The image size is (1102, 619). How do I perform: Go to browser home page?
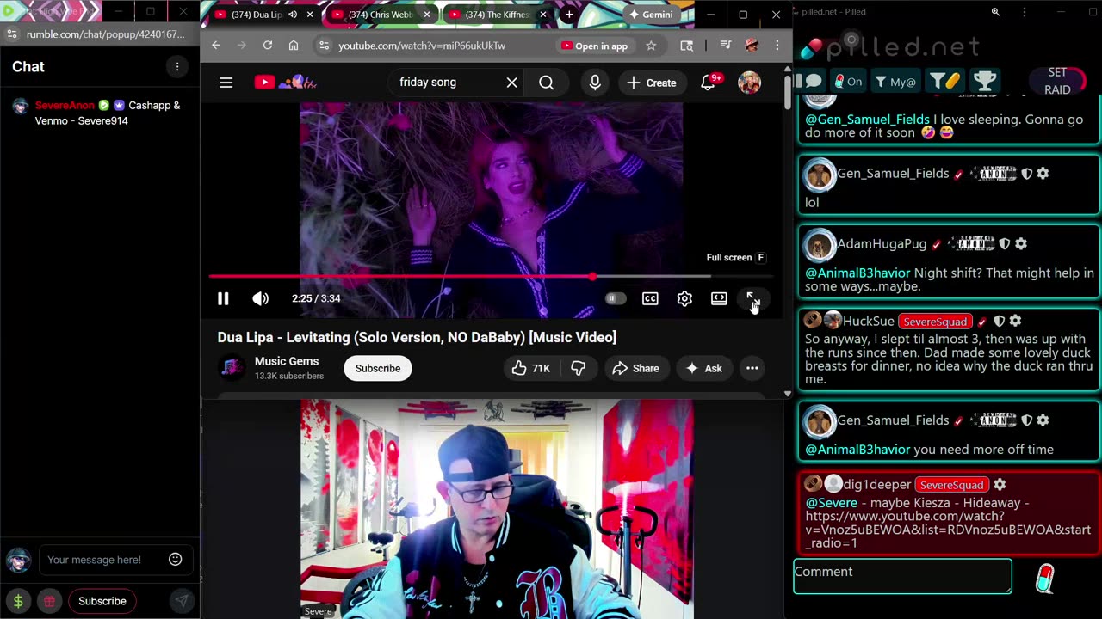pyautogui.click(x=294, y=46)
